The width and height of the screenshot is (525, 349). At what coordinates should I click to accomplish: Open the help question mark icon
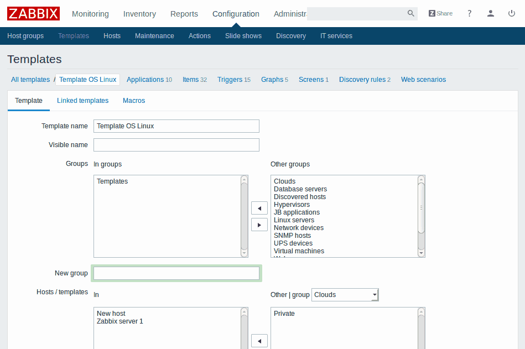(x=470, y=14)
